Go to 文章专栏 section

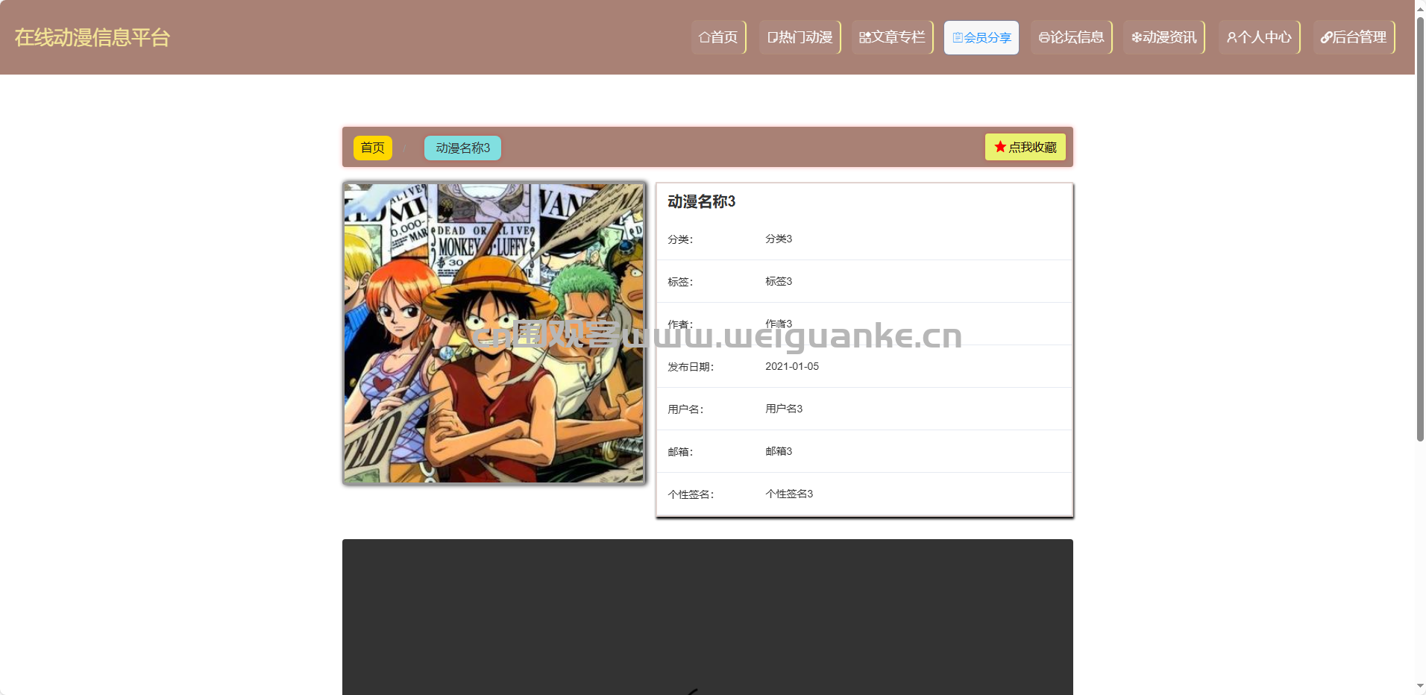pos(892,37)
